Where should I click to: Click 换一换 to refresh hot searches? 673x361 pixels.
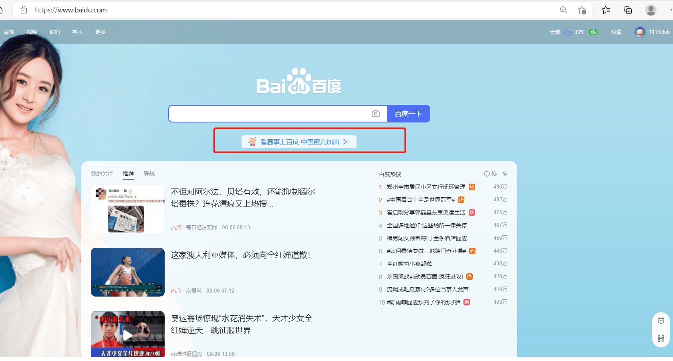pos(499,174)
